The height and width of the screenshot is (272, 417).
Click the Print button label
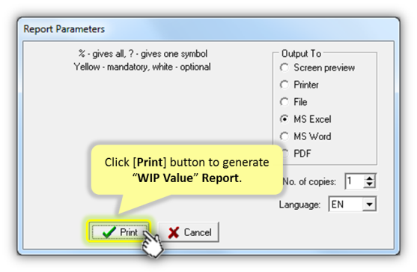(129, 232)
